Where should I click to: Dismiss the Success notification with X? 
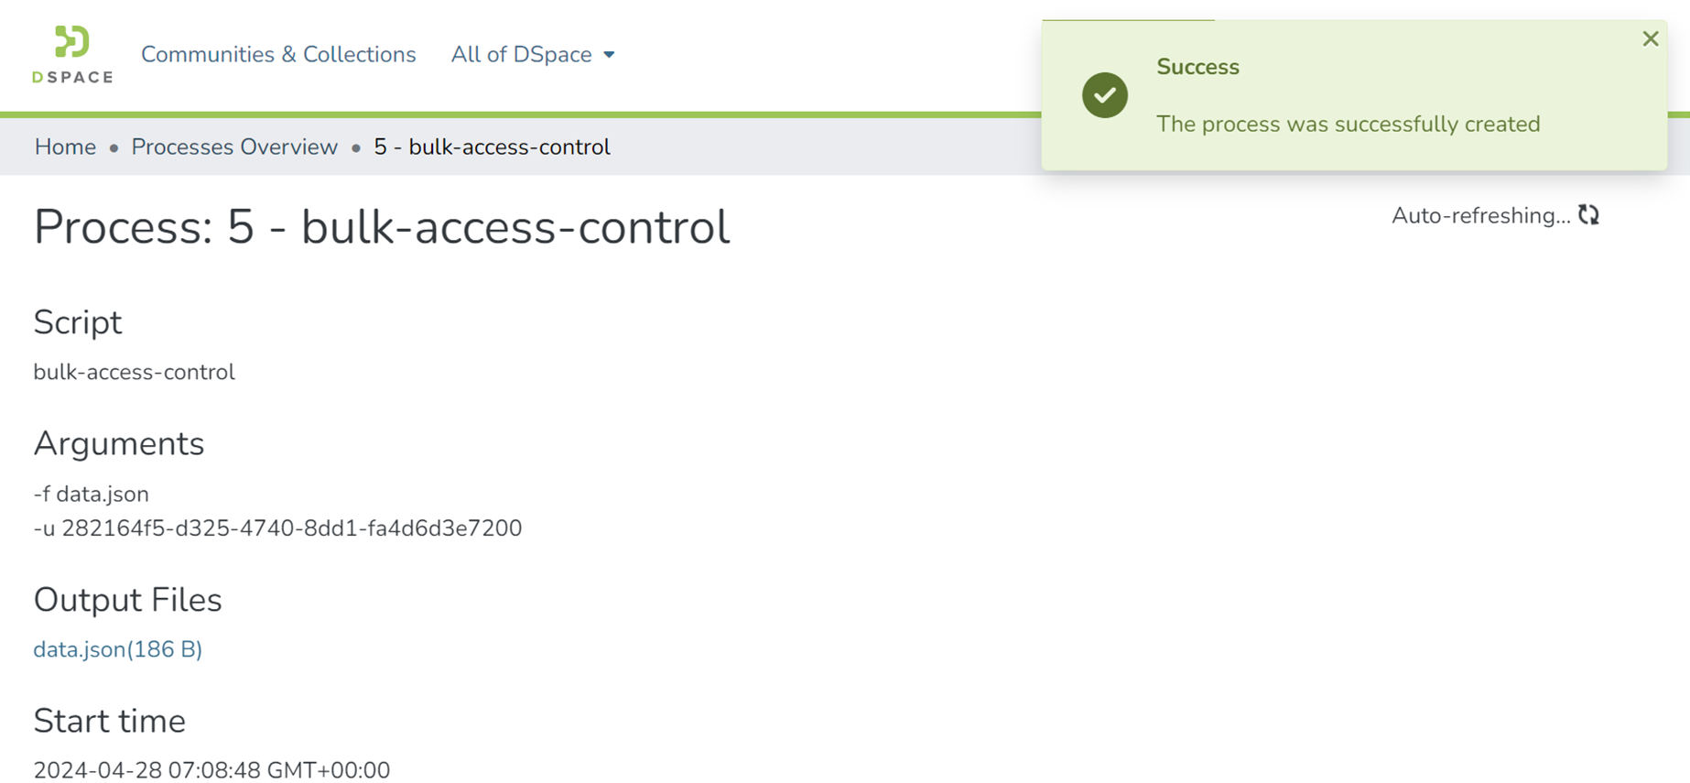1650,38
